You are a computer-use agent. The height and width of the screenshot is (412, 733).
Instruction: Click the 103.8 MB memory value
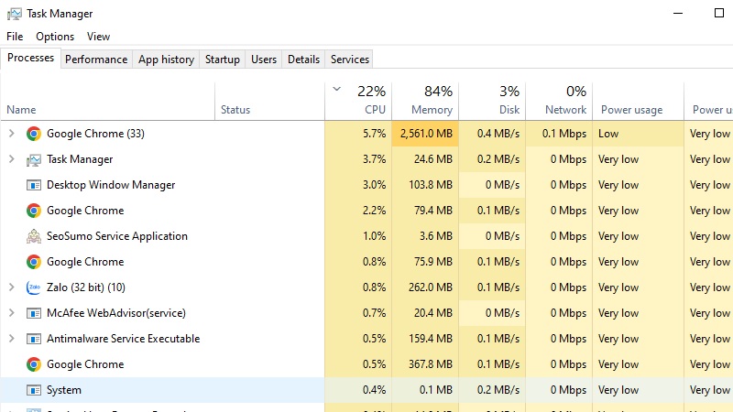click(430, 185)
